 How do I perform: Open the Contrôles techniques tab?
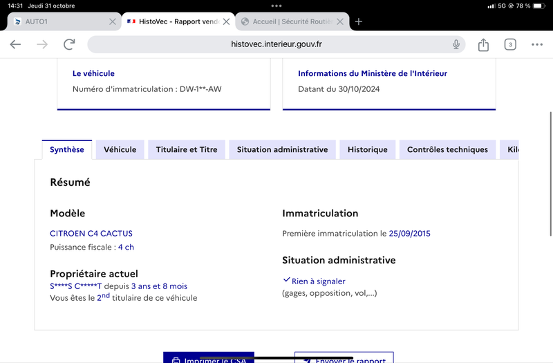pyautogui.click(x=447, y=149)
